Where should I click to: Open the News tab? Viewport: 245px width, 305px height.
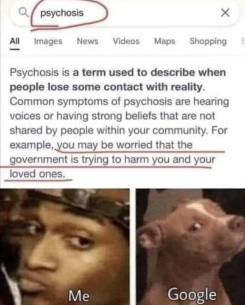tap(87, 41)
